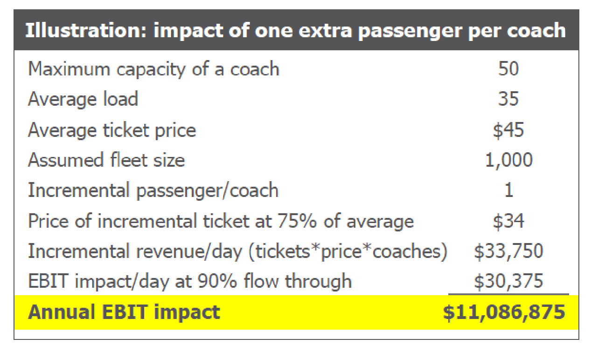605x359 pixels.
Task: Click the $33,750 incremental revenue value
Action: [x=508, y=251]
